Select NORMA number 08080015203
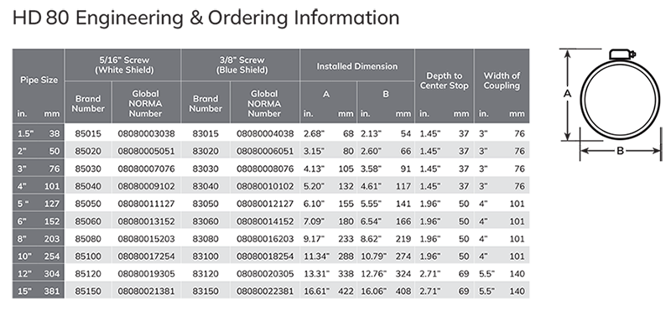The image size is (671, 311). [x=146, y=239]
